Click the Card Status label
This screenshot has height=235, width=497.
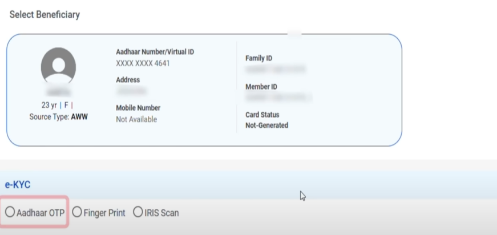(262, 115)
